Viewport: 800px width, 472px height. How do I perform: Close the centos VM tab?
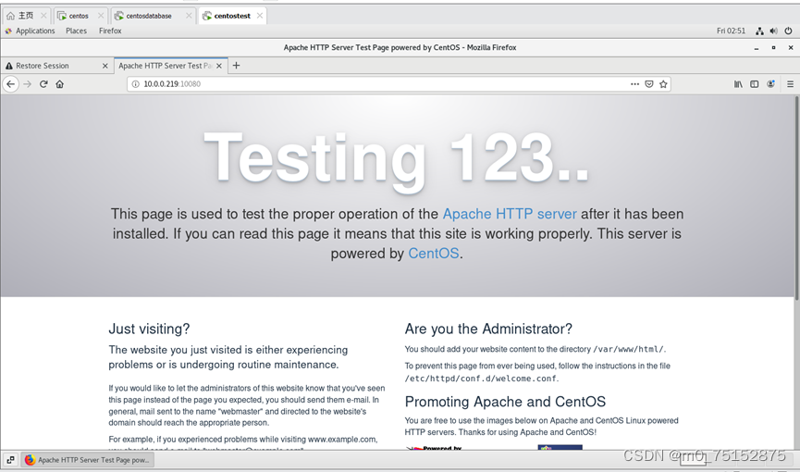point(101,16)
